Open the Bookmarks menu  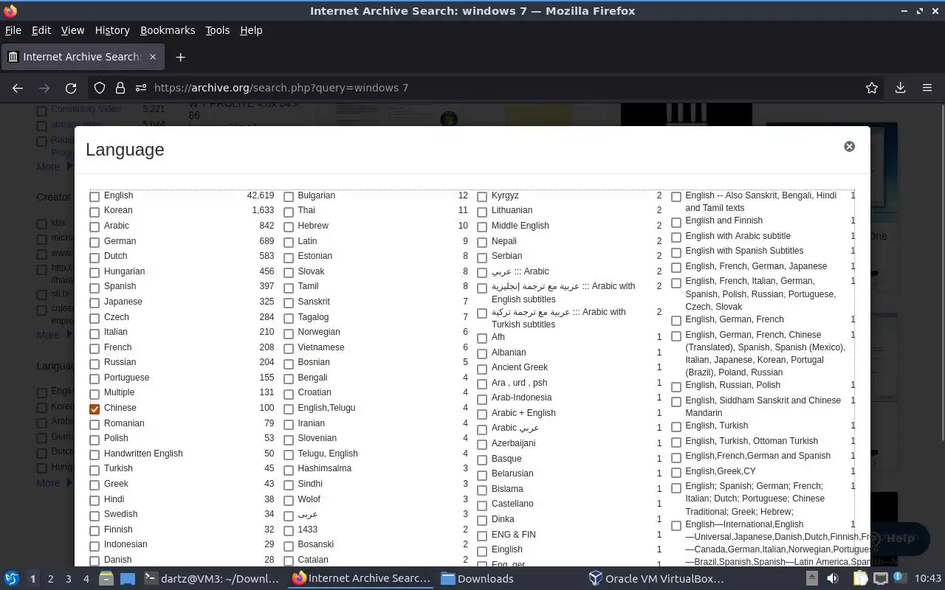(168, 30)
